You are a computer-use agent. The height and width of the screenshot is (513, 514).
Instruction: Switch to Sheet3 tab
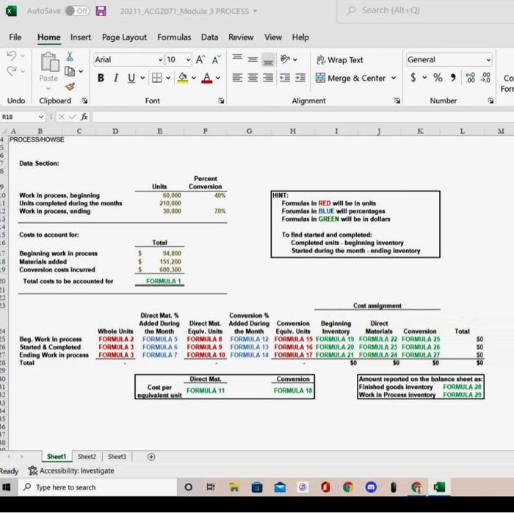(117, 456)
